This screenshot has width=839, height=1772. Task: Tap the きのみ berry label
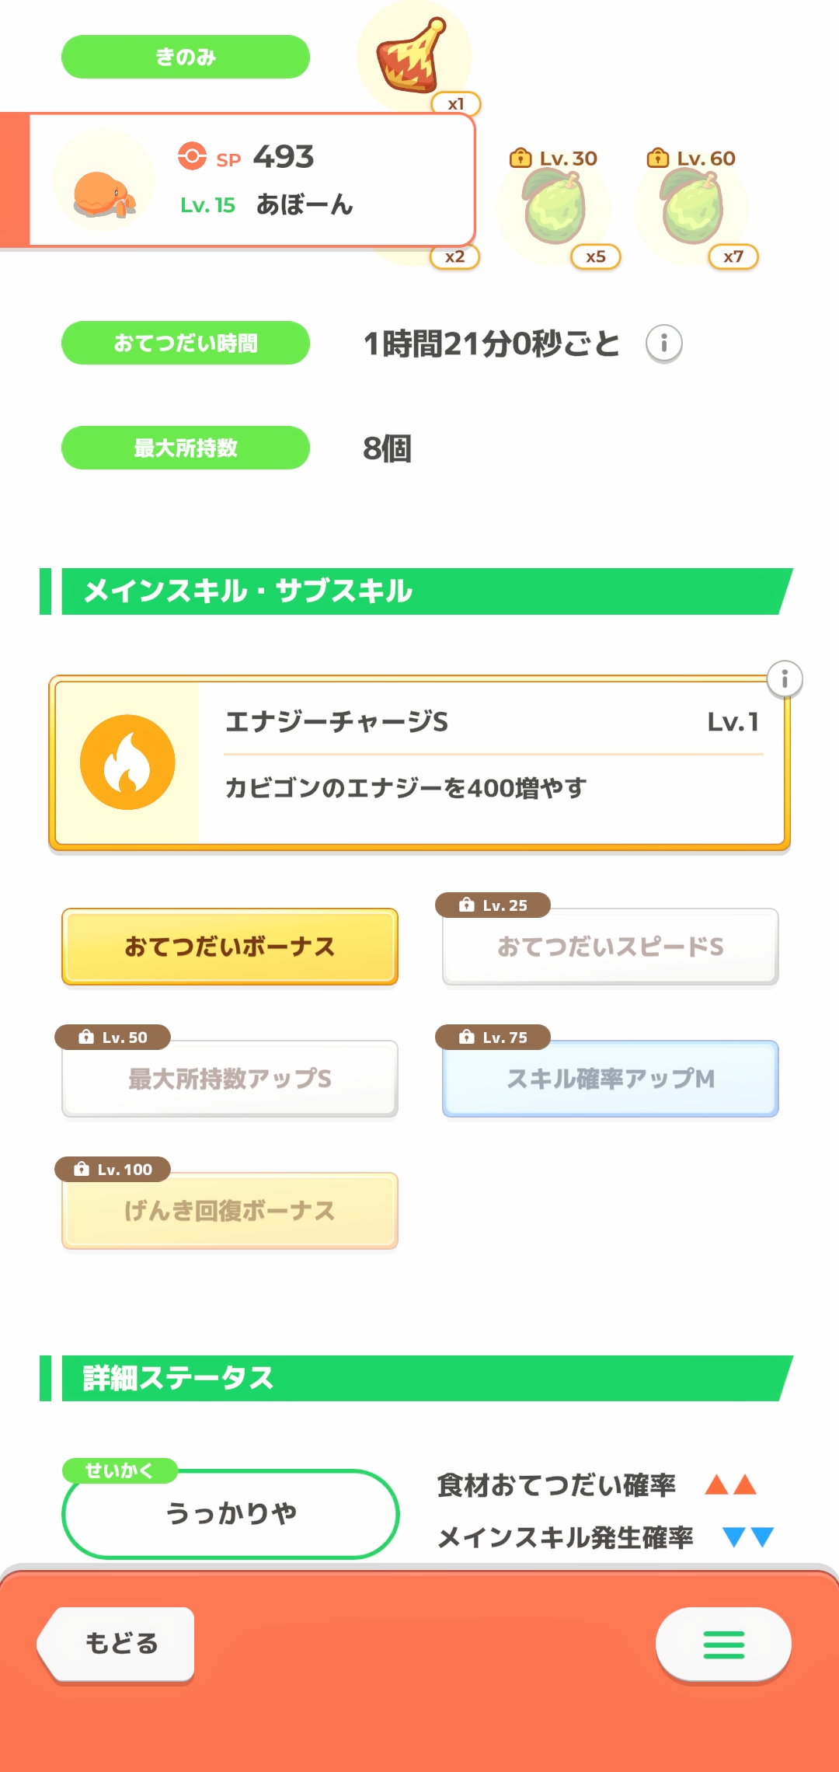click(186, 57)
